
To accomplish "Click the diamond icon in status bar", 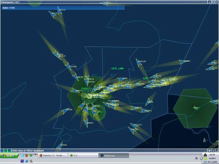I will (x=213, y=151).
